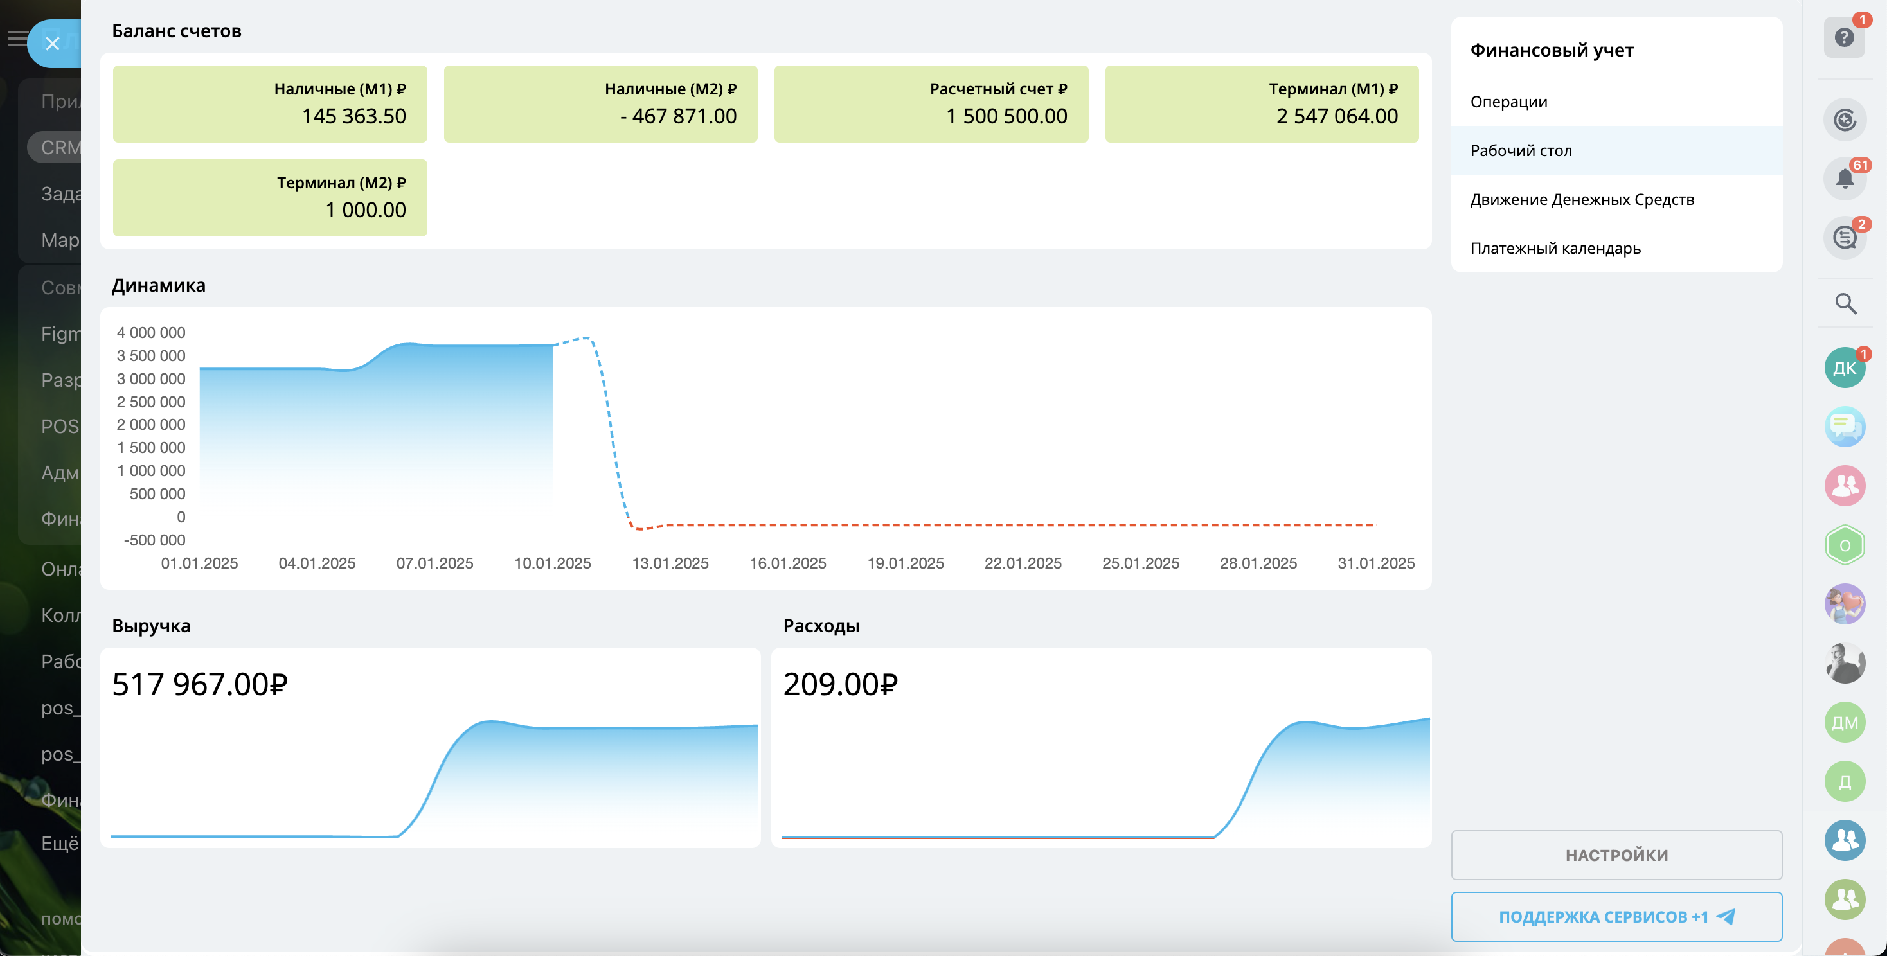Open the notifications bell icon

coord(1844,178)
